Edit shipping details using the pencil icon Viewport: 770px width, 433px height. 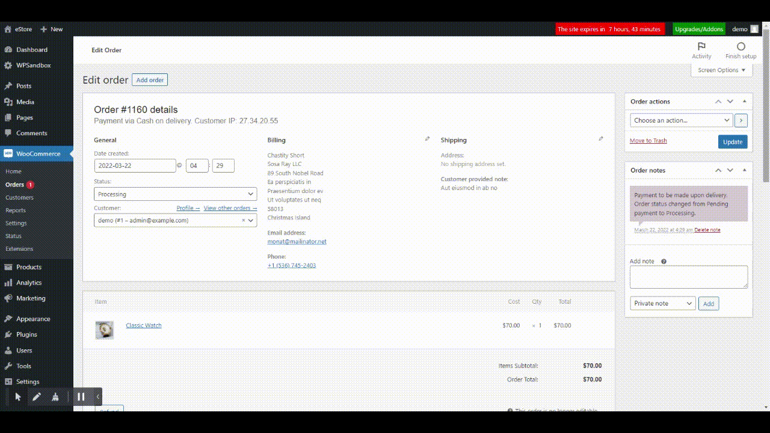pos(600,138)
